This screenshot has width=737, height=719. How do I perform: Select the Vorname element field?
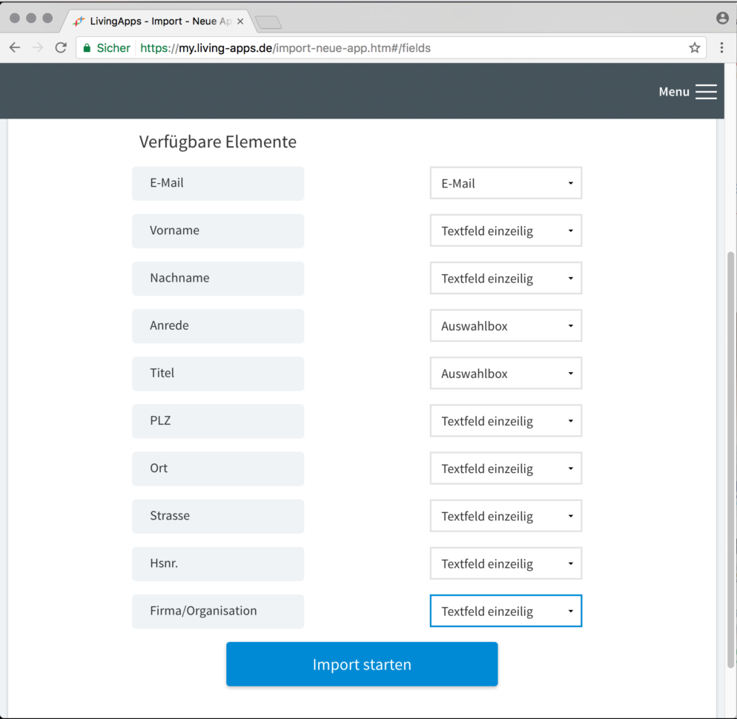[218, 231]
